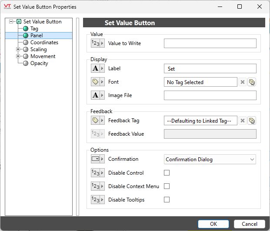
Task: Select Coordinates in the property tree
Action: [x=44, y=42]
